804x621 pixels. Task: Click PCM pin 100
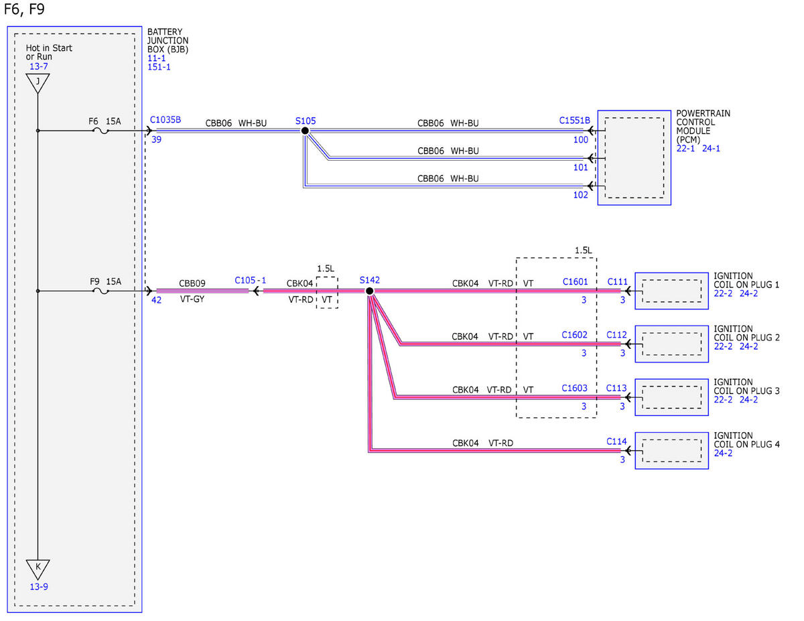coord(581,140)
